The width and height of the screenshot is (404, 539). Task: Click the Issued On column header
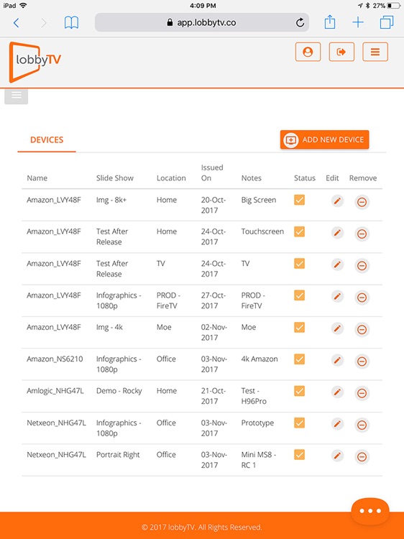212,173
